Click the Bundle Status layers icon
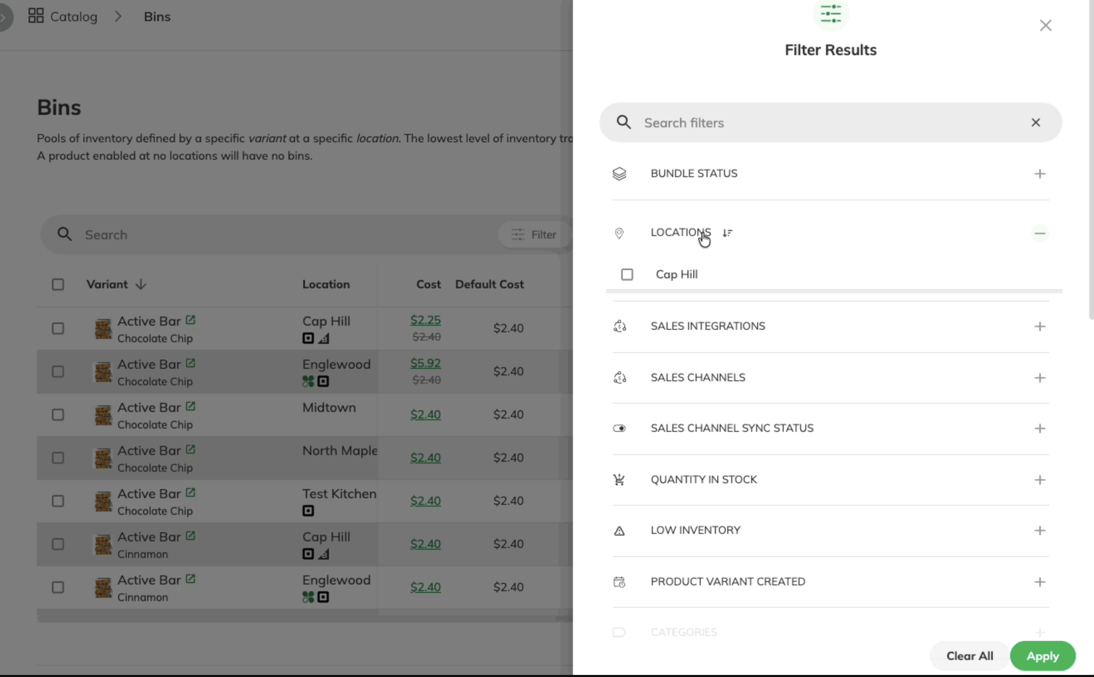1094x677 pixels. coord(619,174)
